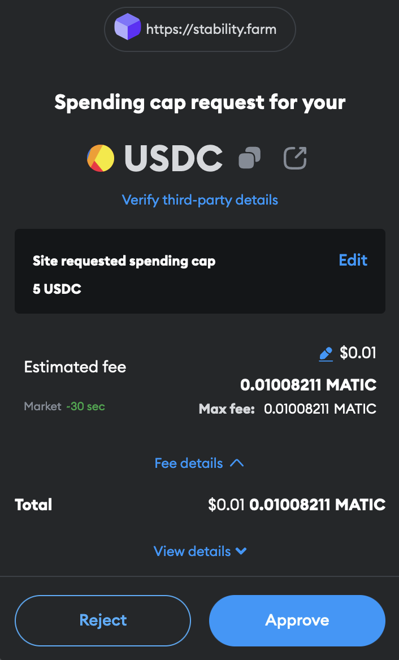Open USDC contract in block explorer
Image resolution: width=399 pixels, height=660 pixels.
point(295,158)
